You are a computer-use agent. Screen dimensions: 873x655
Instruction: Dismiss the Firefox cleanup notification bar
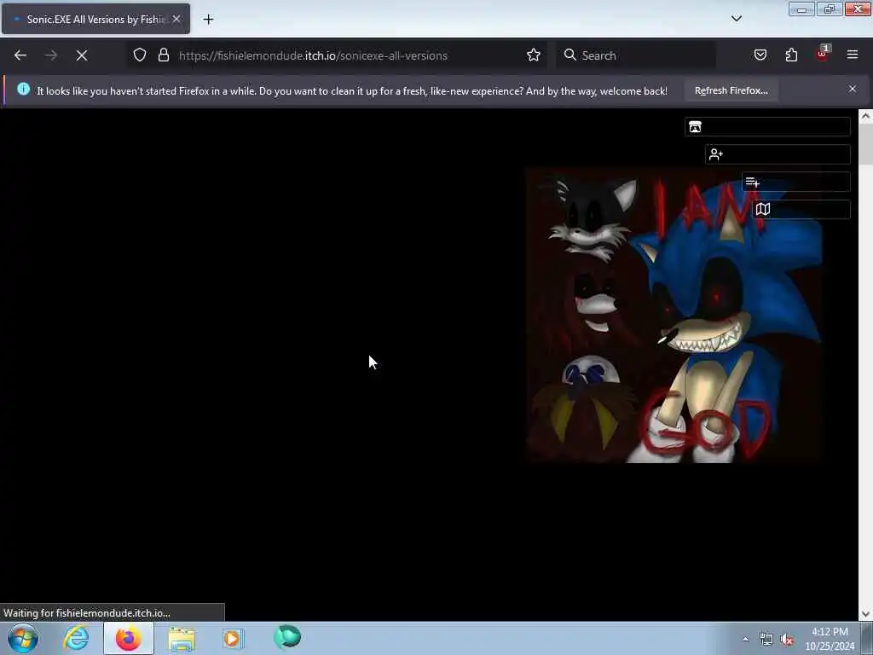click(853, 89)
